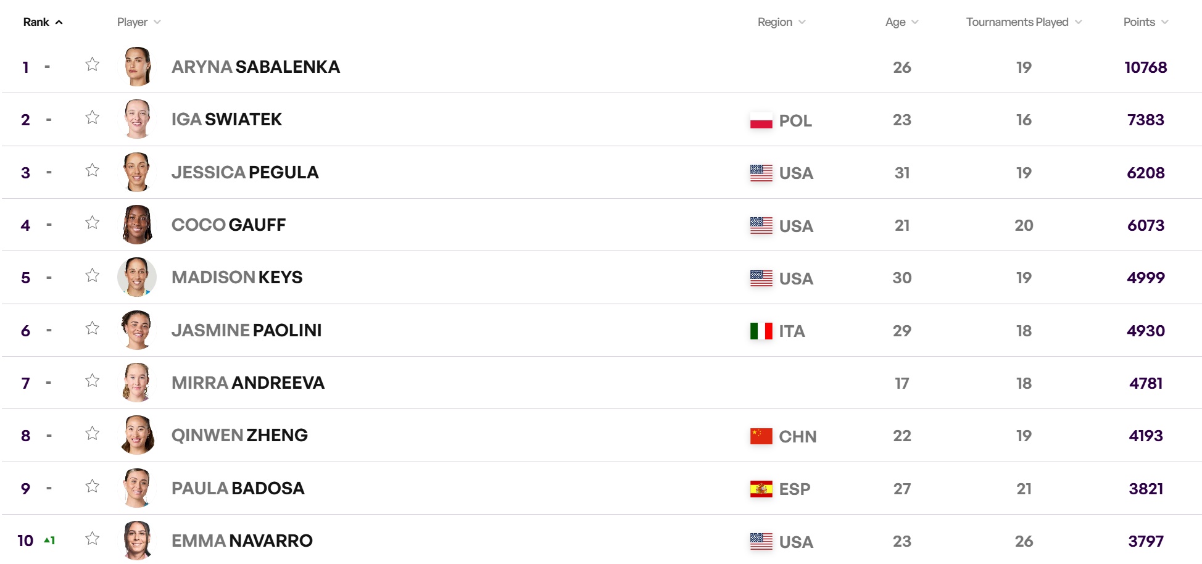Open Aryna Sabalenka's player profile
This screenshot has width=1202, height=564.
255,67
